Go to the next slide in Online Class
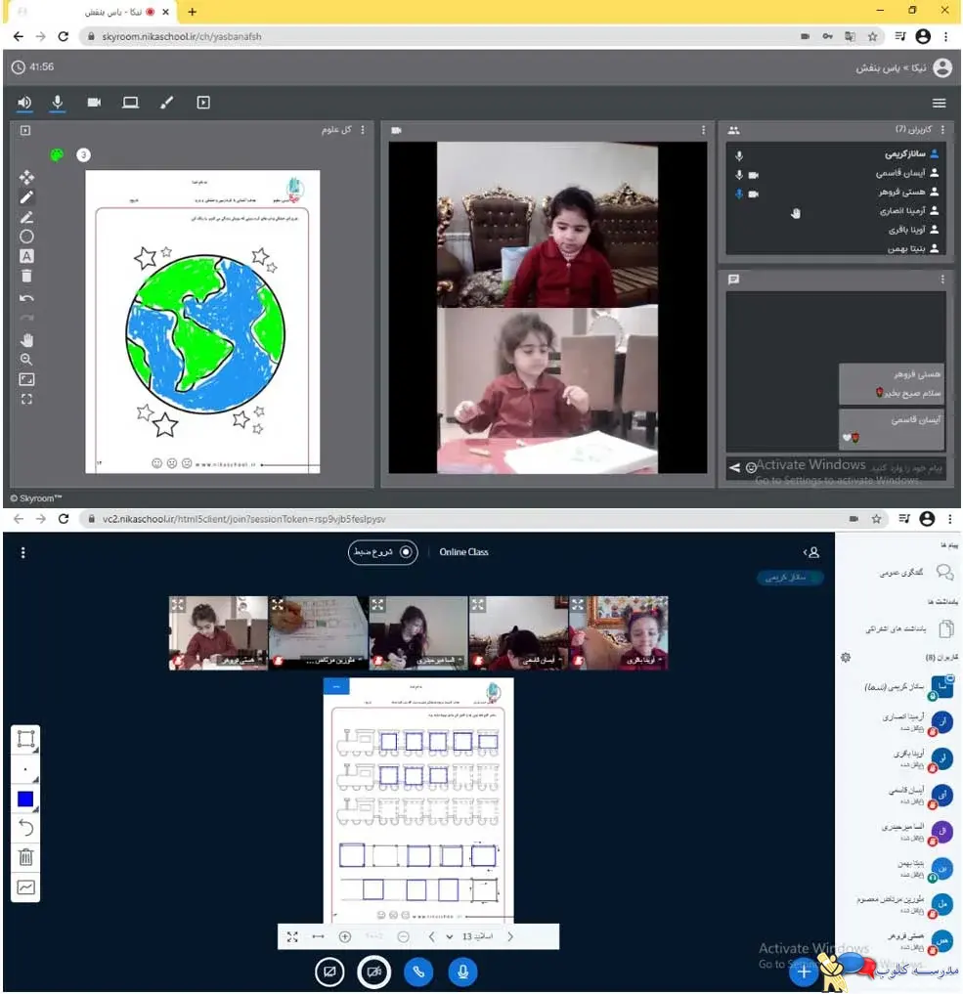The height and width of the screenshot is (994, 963). (x=510, y=937)
